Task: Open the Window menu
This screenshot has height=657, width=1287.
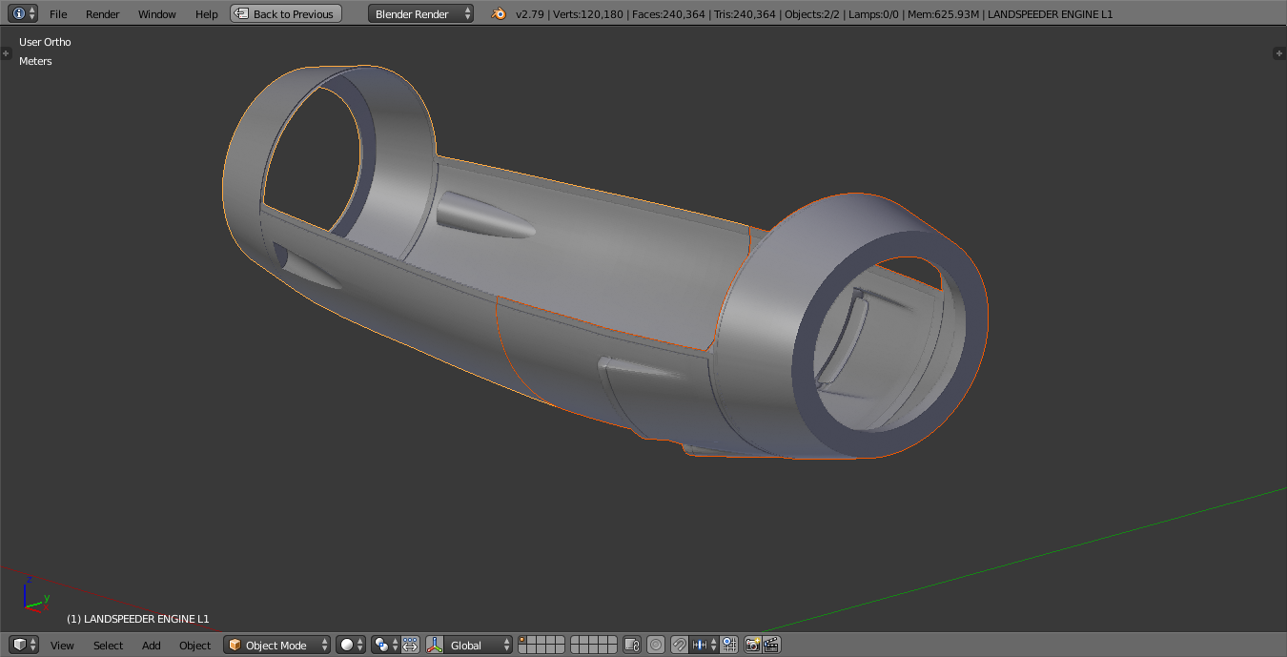Action: [x=157, y=14]
